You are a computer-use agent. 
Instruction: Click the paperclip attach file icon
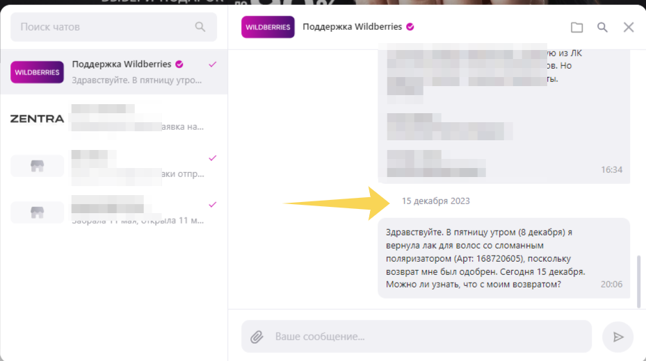[257, 337]
